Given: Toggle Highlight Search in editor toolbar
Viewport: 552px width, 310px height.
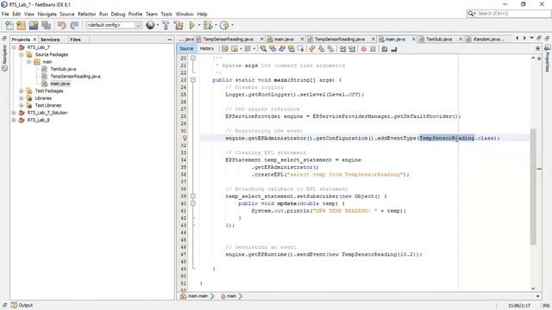Looking at the screenshot, I should [x=292, y=49].
